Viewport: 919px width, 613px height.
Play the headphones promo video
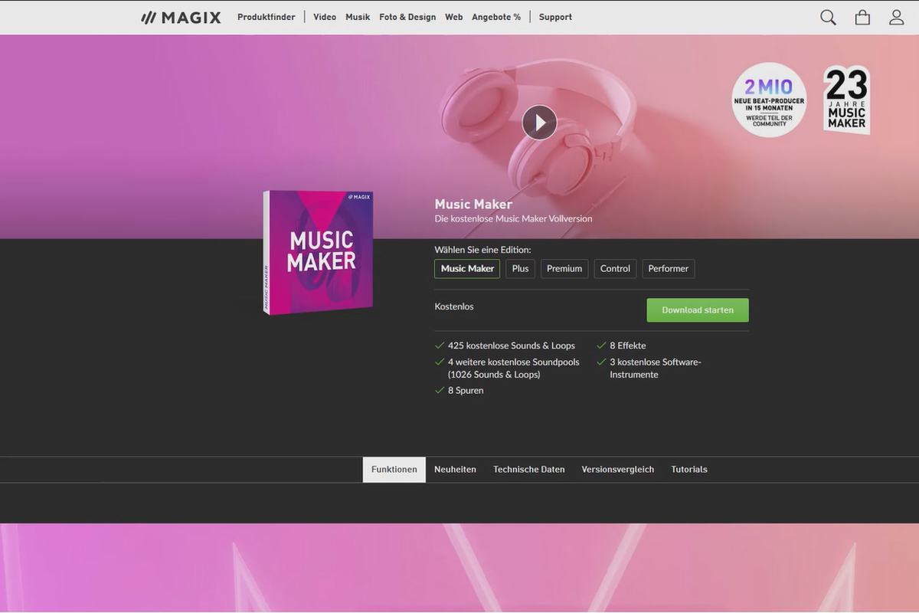[x=539, y=122]
